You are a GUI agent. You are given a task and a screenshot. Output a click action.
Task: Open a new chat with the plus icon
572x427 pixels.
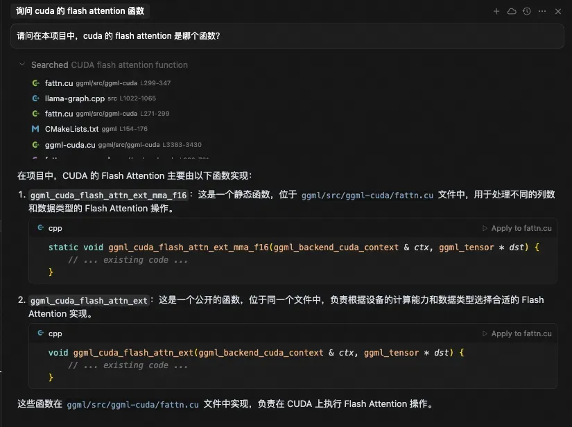click(x=496, y=11)
